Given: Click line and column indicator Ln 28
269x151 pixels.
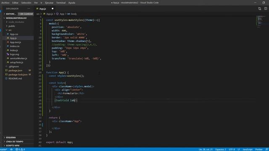Looking at the screenshot, I should coord(206,149).
